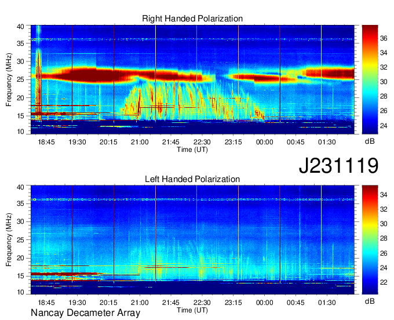Click the 15 MHz frequency tick on Right Handed plot
The width and height of the screenshot is (394, 320).
point(20,116)
